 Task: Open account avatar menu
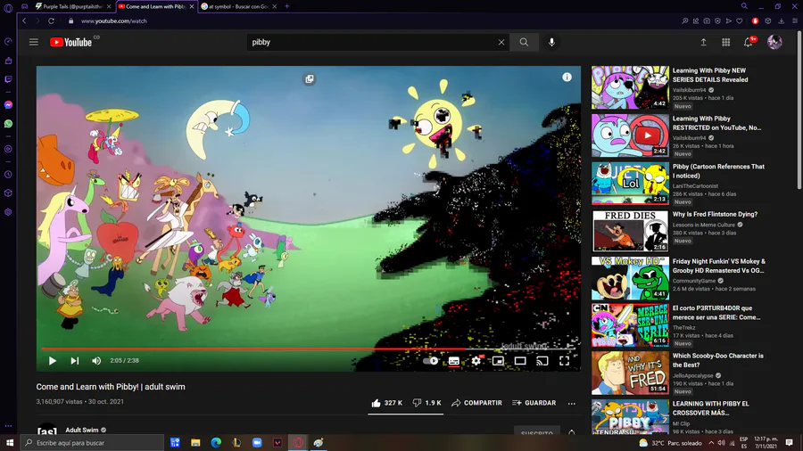point(774,42)
